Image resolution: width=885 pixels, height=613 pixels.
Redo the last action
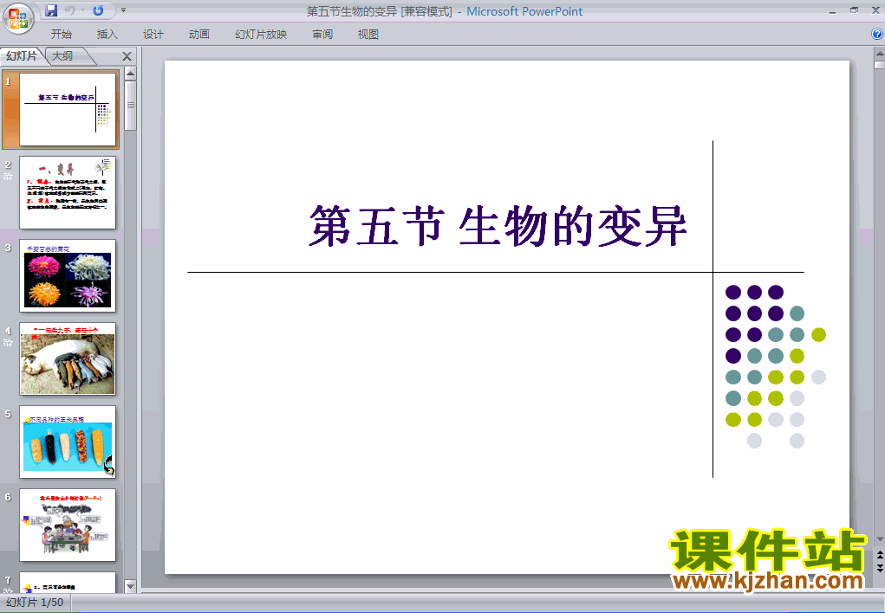pos(98,10)
